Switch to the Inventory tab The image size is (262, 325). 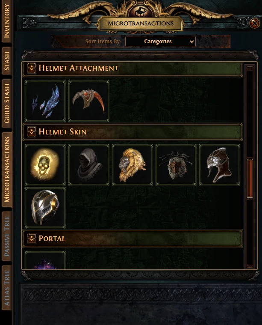pos(6,21)
